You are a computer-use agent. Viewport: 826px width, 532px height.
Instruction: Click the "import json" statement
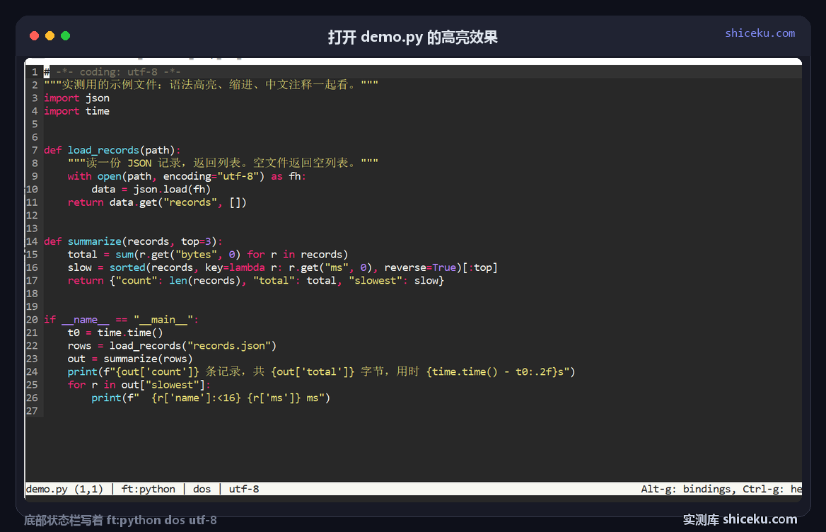click(77, 98)
